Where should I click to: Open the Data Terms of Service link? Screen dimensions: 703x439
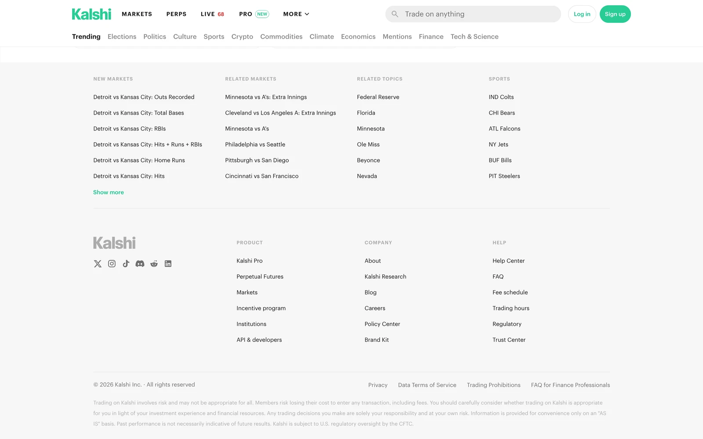pos(427,385)
